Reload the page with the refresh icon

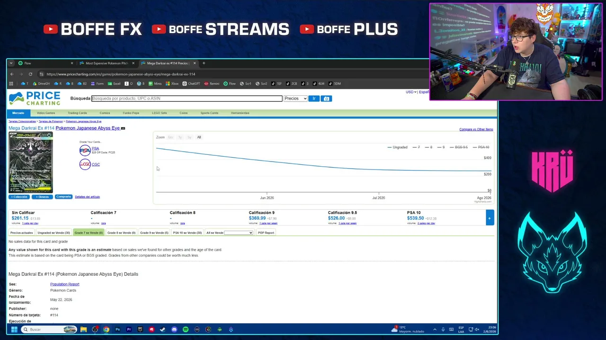(x=30, y=74)
